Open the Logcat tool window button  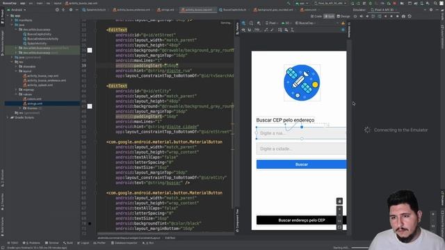pos(83,243)
